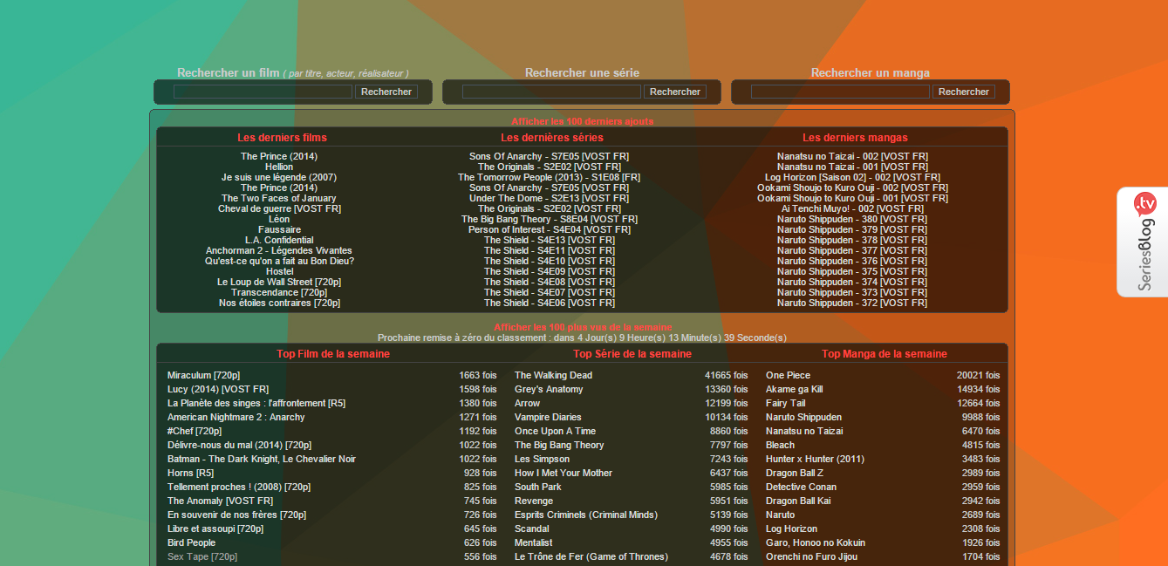The height and width of the screenshot is (566, 1168).
Task: Open 'Naruto Shippuden - 380 [VOST FR]'
Action: pos(852,219)
